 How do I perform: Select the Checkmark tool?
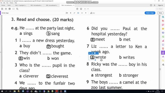coord(75,13)
